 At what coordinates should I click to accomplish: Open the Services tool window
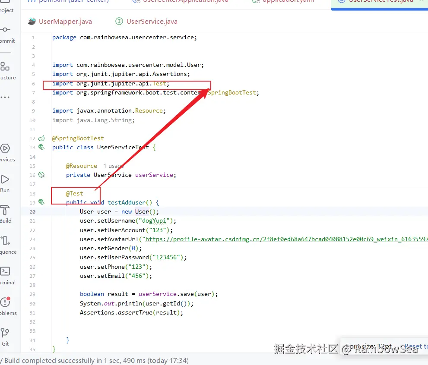pyautogui.click(x=6, y=152)
